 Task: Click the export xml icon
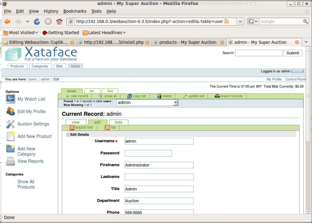pos(72,128)
